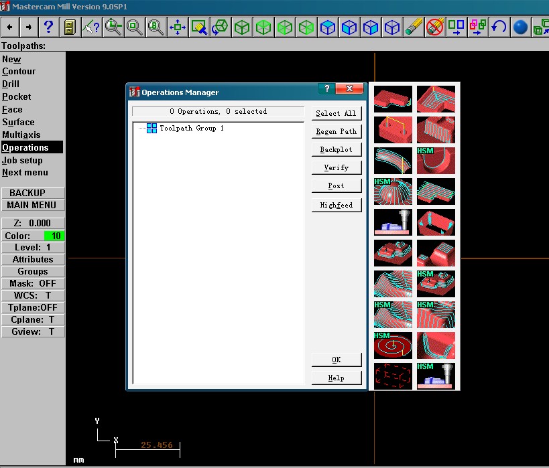Click the blue squares with arrow icon

(456, 27)
